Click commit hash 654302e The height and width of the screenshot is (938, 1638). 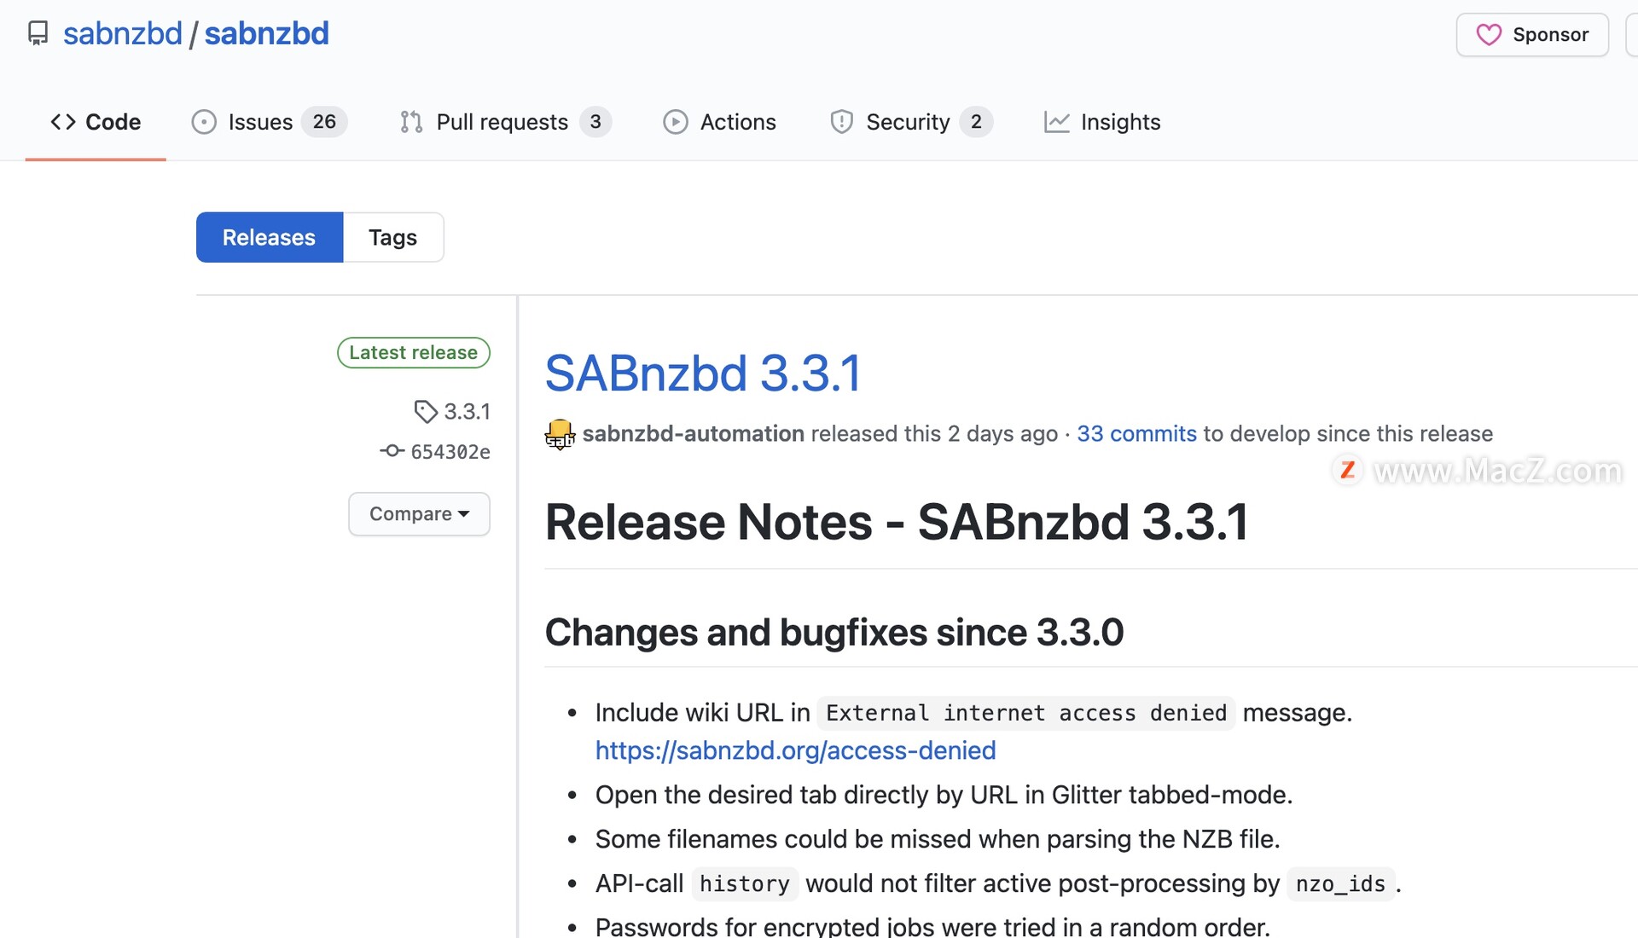(x=450, y=452)
